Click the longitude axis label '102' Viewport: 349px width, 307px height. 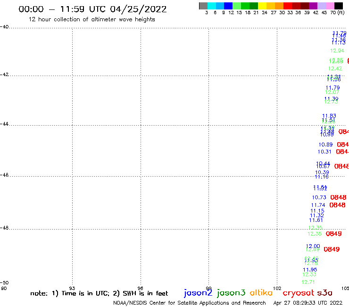click(277, 288)
